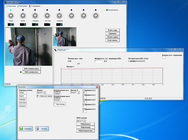Expand the Датчик 5 line dropdown
This screenshot has width=188, height=140.
[x=78, y=93]
